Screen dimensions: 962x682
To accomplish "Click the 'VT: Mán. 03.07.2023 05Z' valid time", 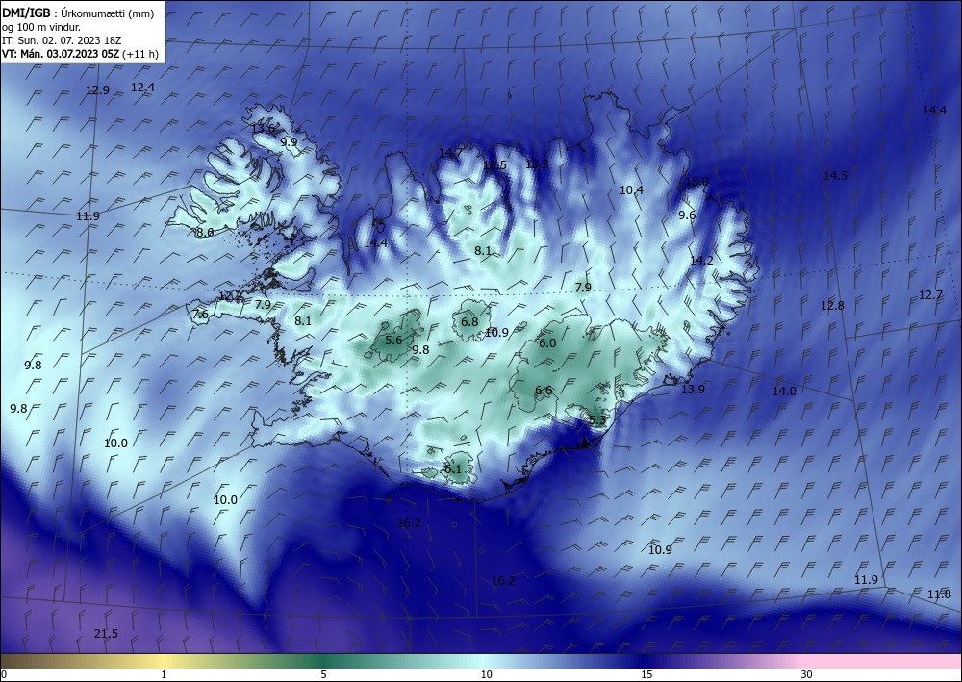I will click(x=61, y=54).
